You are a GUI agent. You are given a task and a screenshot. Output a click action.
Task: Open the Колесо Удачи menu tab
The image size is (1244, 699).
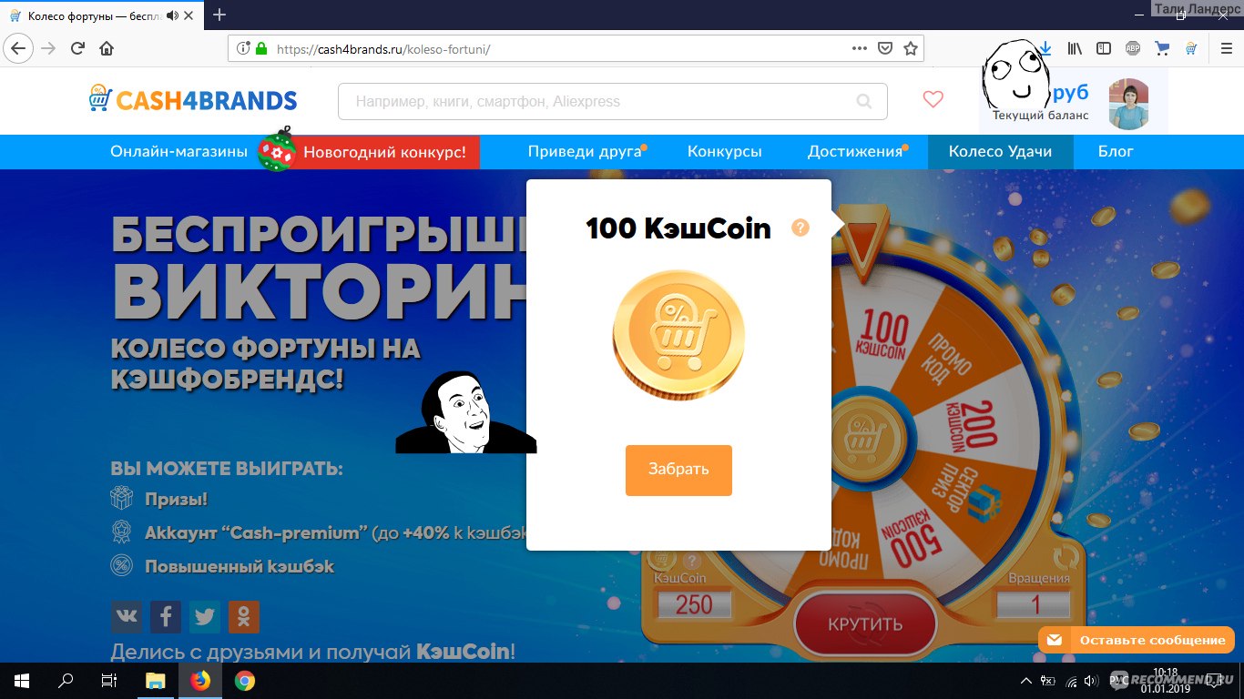point(1000,152)
